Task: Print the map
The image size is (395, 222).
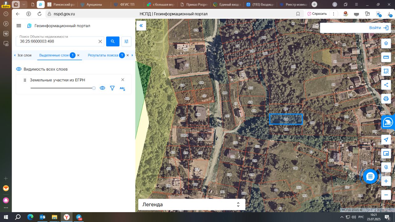Action: pyautogui.click(x=386, y=99)
